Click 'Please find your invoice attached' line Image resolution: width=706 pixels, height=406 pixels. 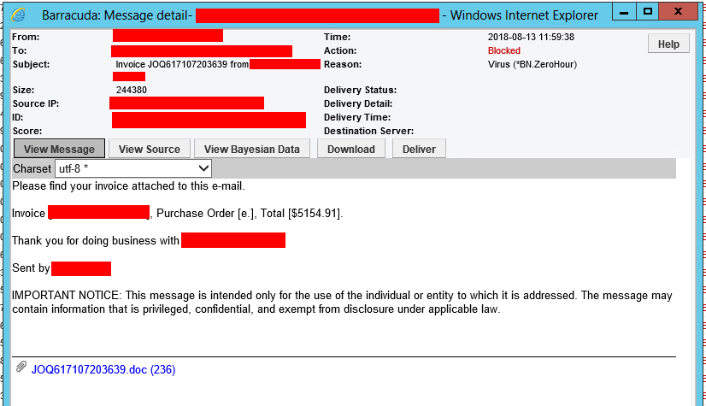click(128, 185)
